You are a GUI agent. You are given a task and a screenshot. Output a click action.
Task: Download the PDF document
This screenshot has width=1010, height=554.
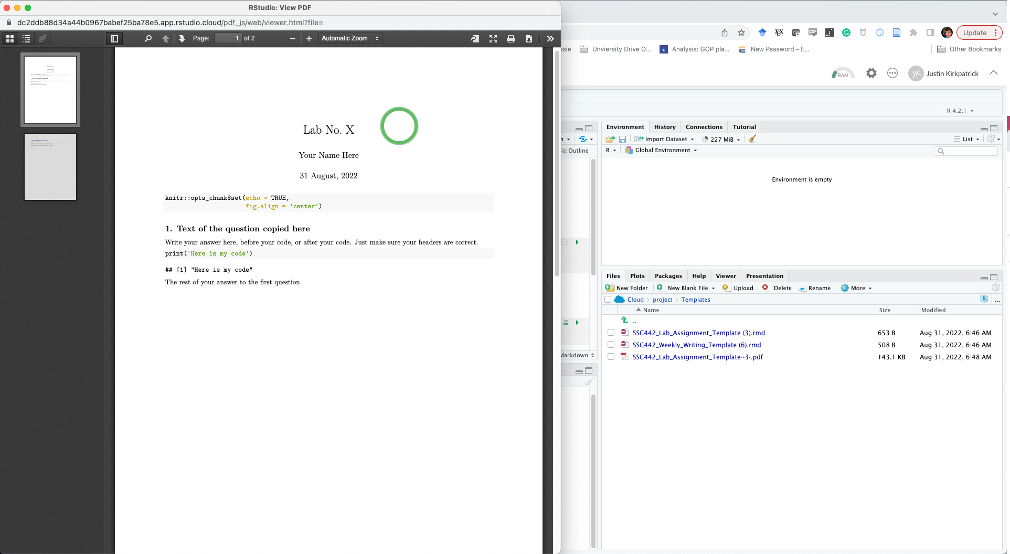coord(528,38)
